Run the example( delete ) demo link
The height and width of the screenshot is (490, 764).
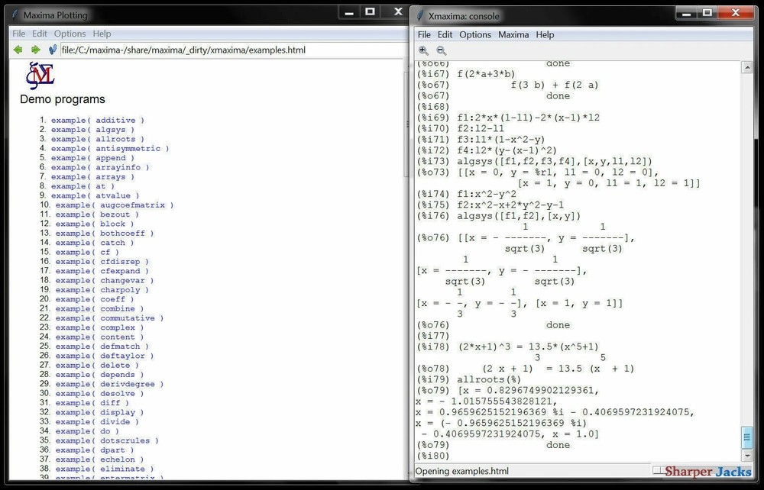pos(97,365)
